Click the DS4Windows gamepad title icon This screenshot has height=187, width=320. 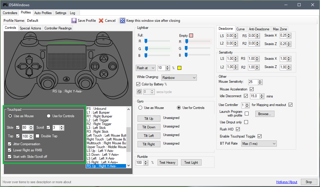[x=5, y=5]
